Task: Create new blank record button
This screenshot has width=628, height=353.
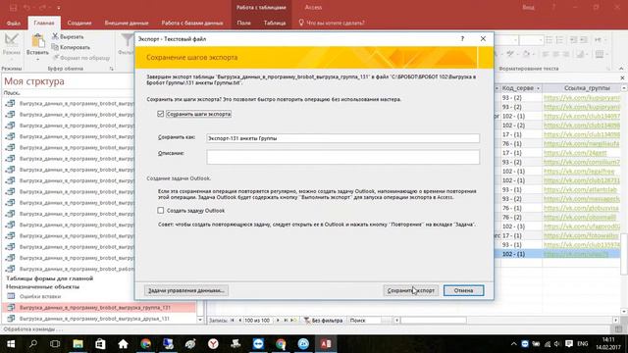Action: tap(294, 321)
